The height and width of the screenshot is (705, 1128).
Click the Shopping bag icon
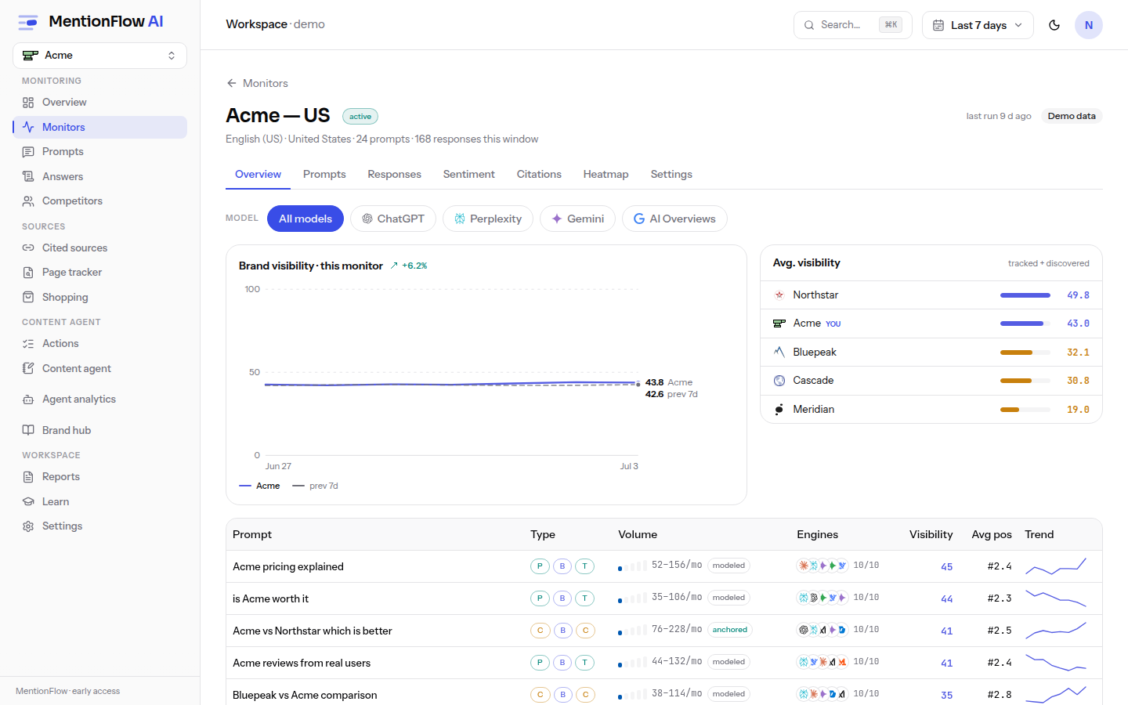[28, 297]
